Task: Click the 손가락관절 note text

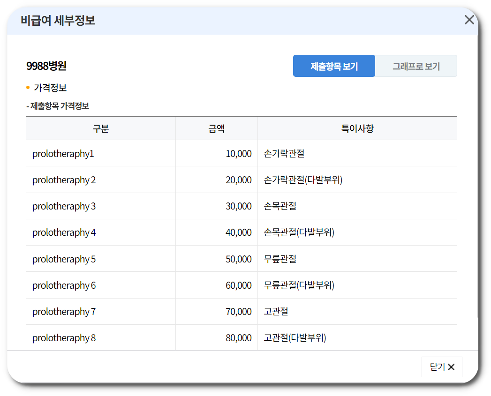Action: click(284, 153)
